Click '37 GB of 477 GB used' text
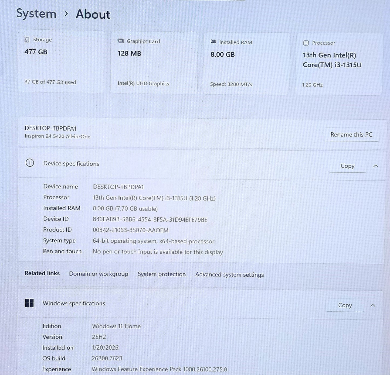 pos(50,82)
